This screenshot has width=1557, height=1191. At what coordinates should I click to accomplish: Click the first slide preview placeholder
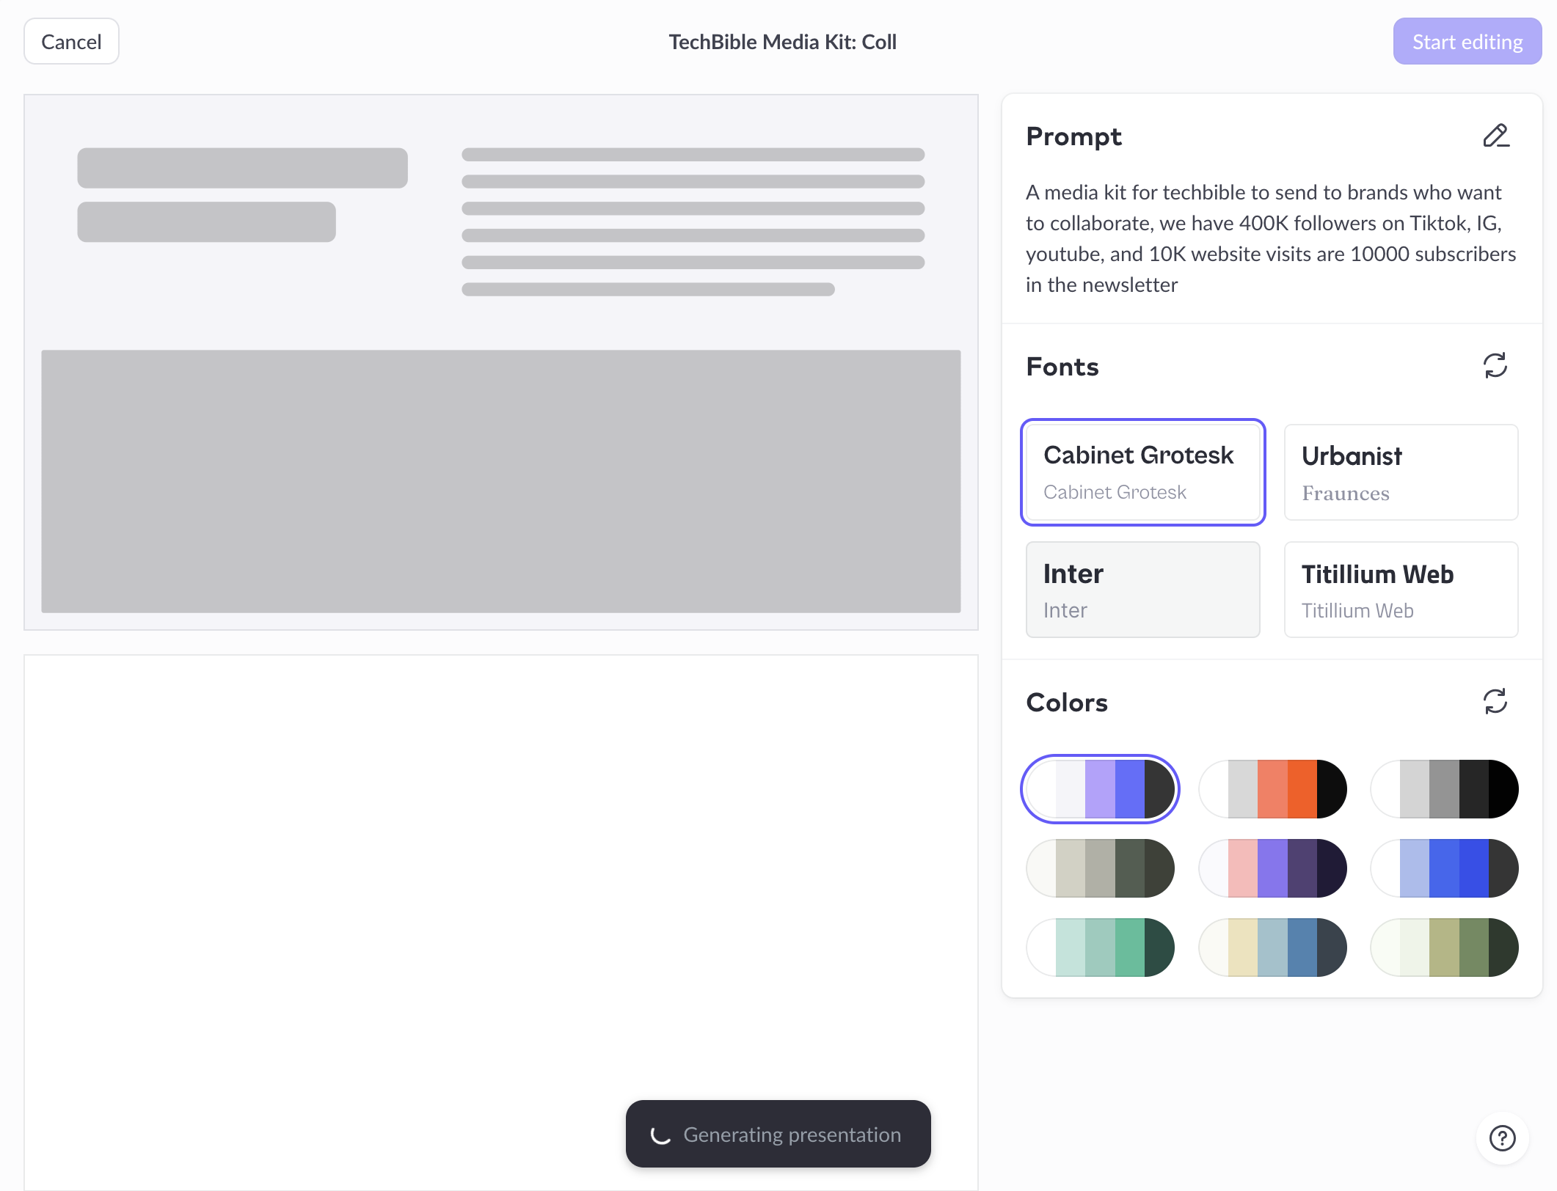tap(501, 362)
